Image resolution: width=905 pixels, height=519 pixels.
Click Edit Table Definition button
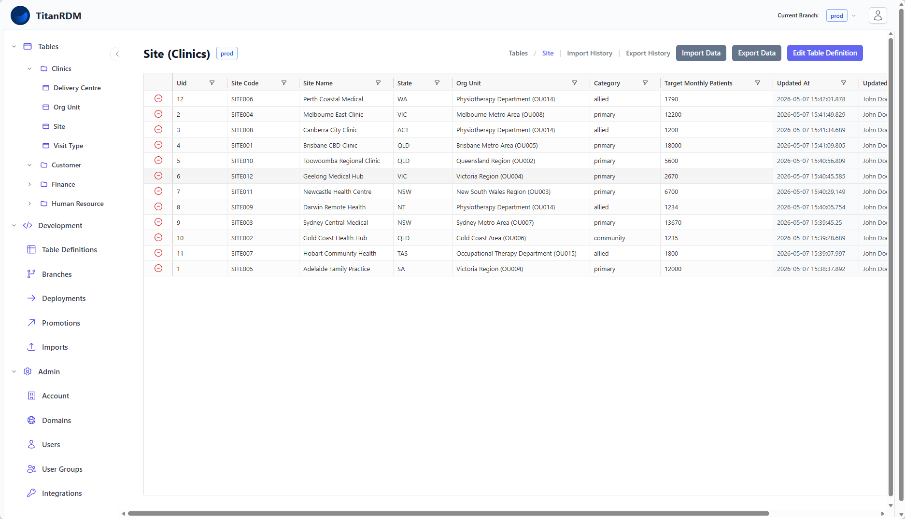824,53
